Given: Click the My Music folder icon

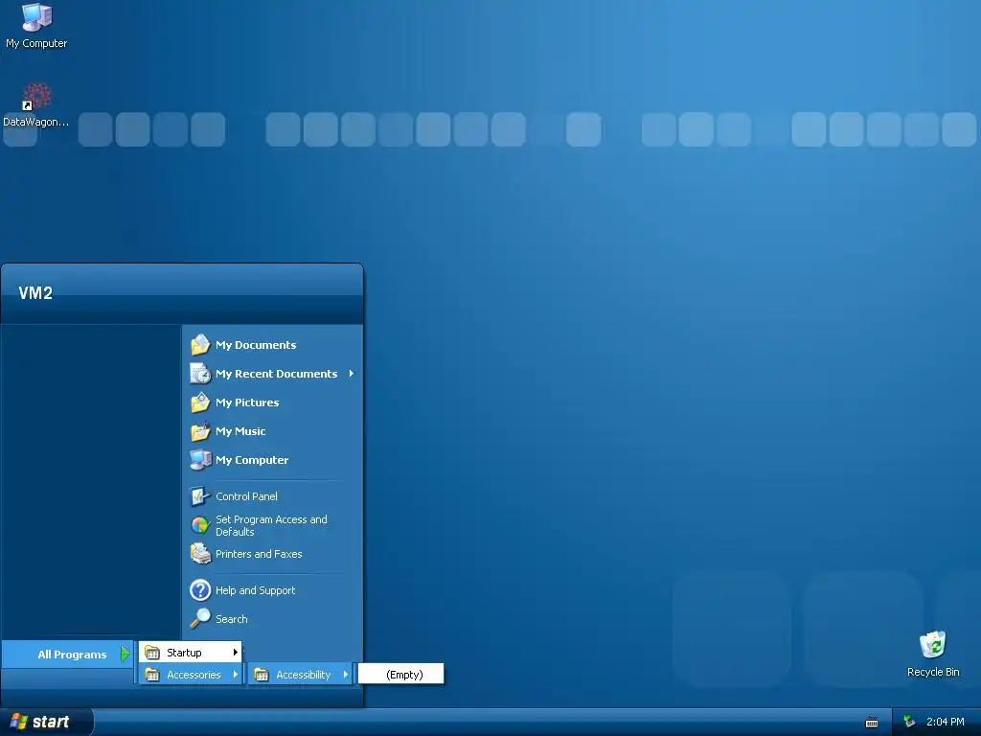Looking at the screenshot, I should coord(200,431).
